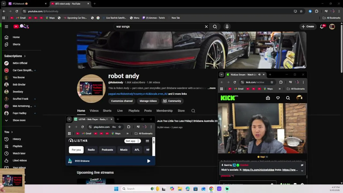Click the Customize channel button
343x193 pixels.
pyautogui.click(x=122, y=101)
